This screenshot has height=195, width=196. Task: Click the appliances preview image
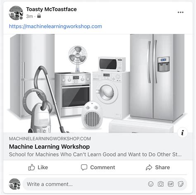pyautogui.click(x=98, y=83)
